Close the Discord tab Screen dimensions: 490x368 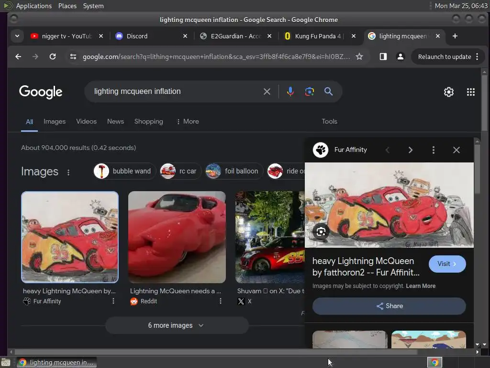pyautogui.click(x=185, y=36)
